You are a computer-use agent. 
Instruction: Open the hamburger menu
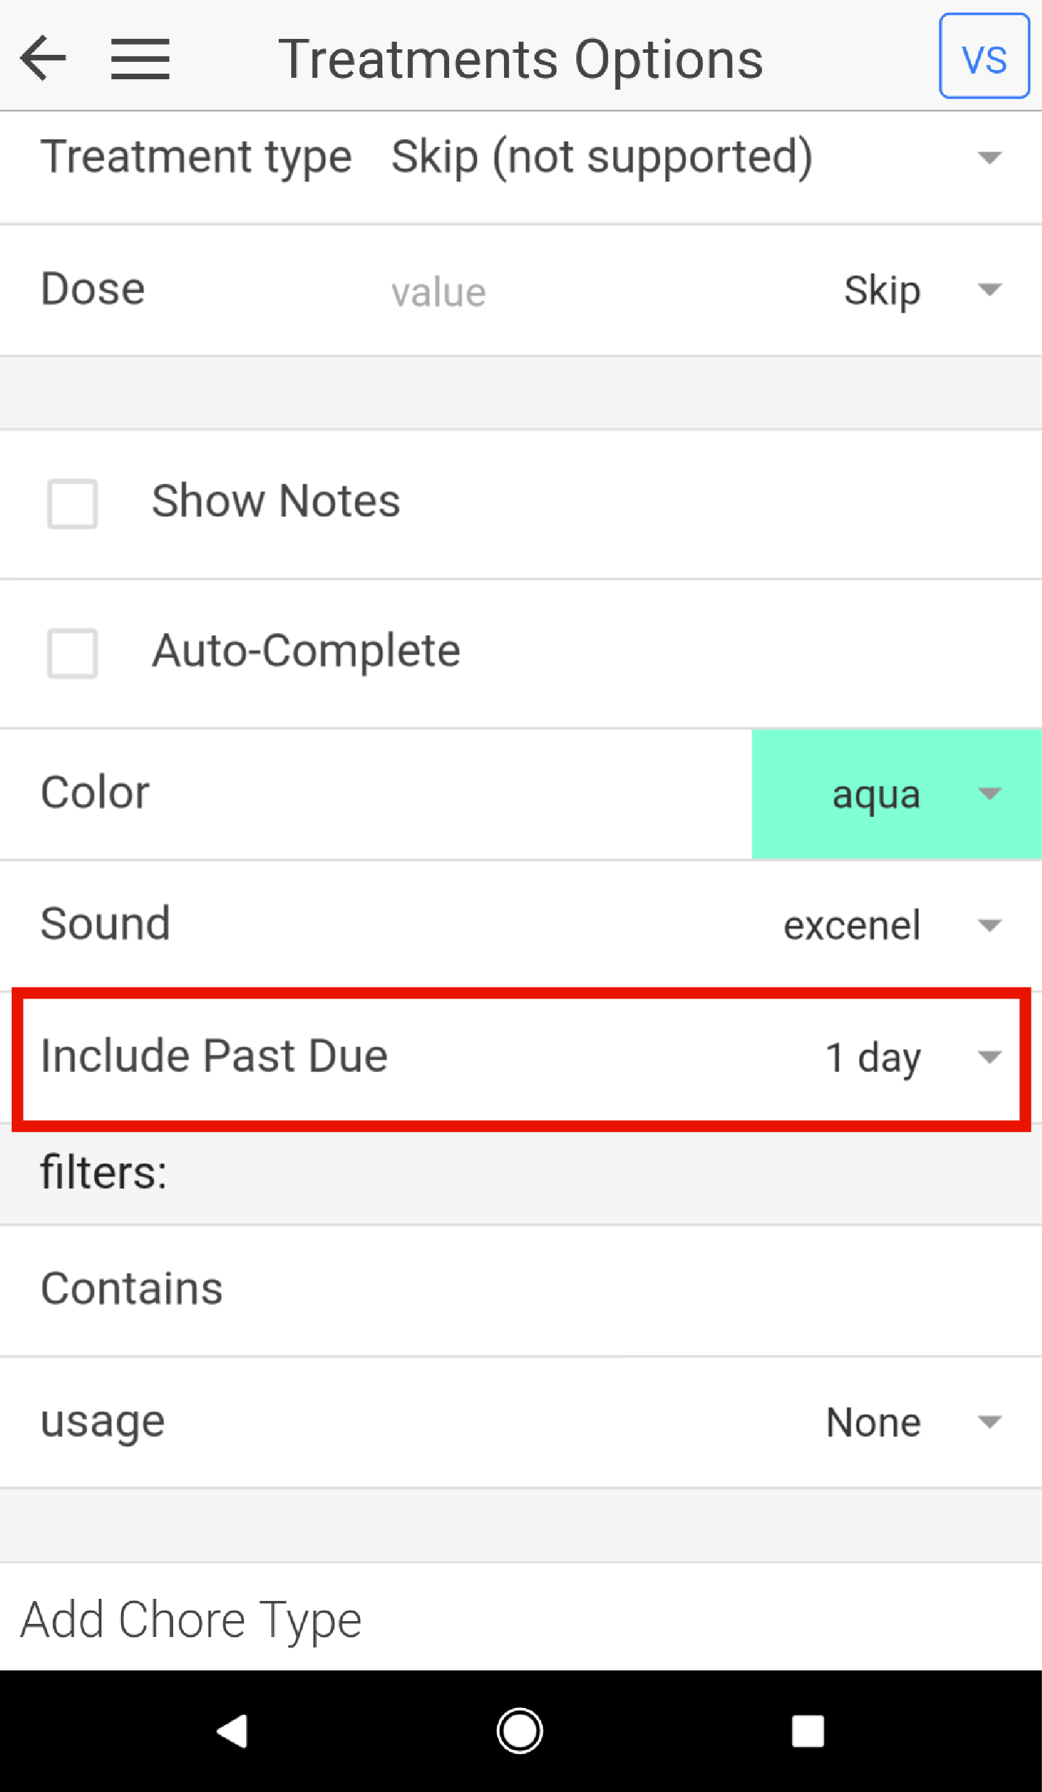pyautogui.click(x=140, y=58)
